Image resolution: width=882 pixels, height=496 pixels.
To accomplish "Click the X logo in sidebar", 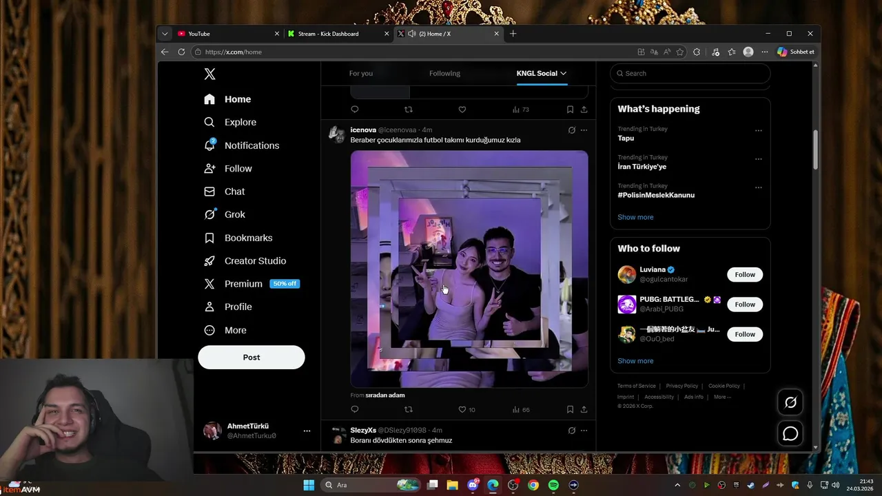I will [209, 74].
